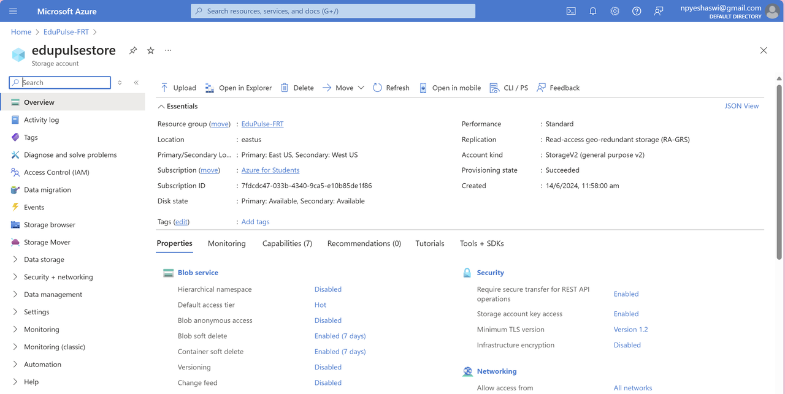The image size is (785, 394).
Task: Click Open in mobile
Action: pyautogui.click(x=450, y=88)
